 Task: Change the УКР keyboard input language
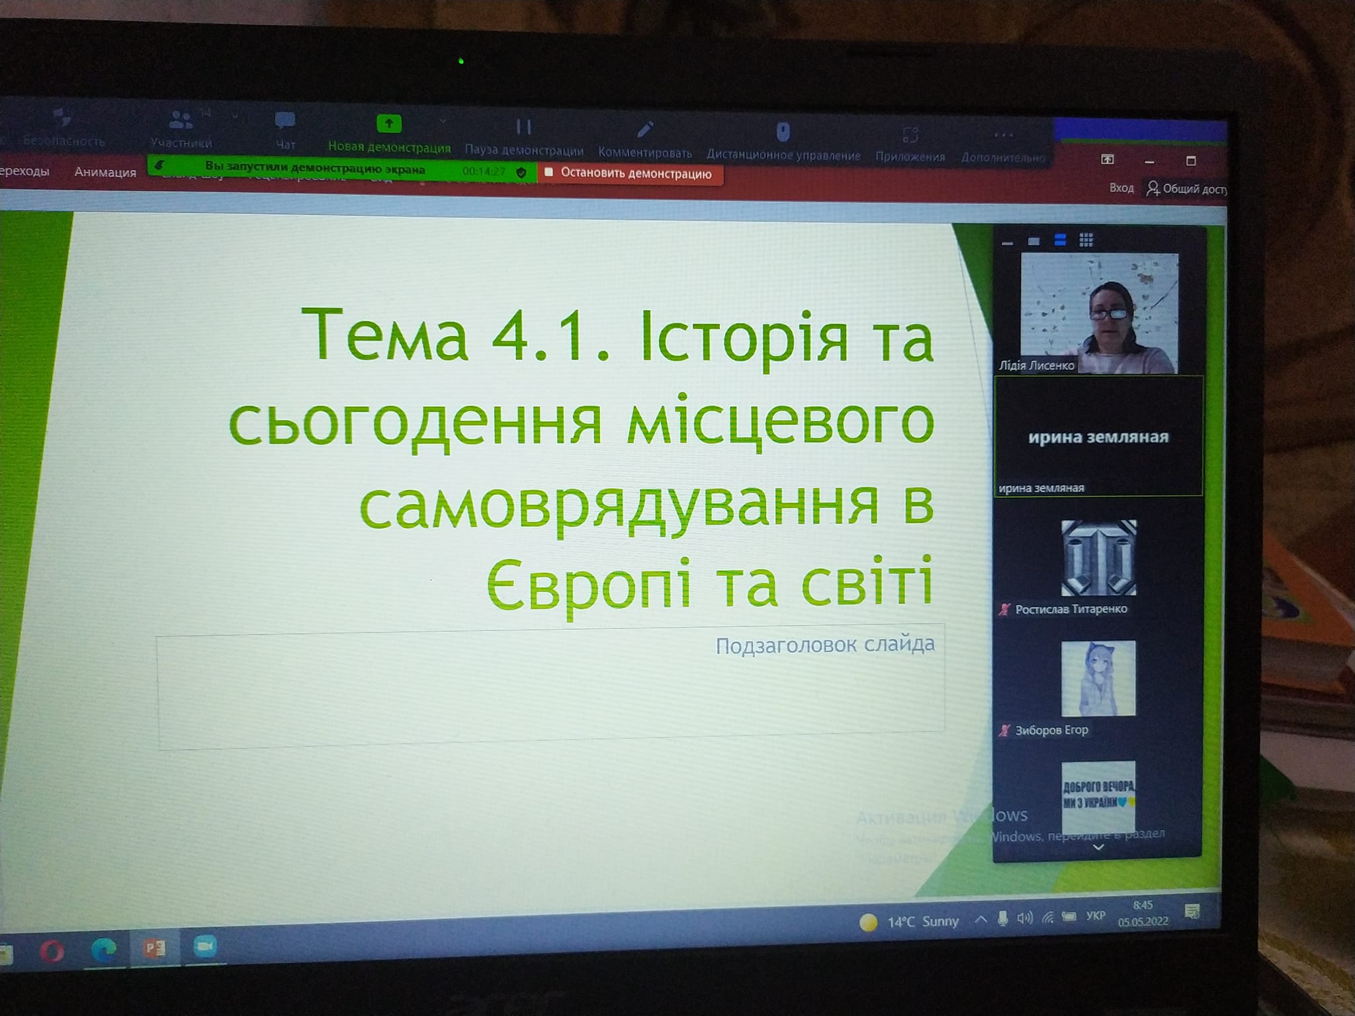point(1096,915)
